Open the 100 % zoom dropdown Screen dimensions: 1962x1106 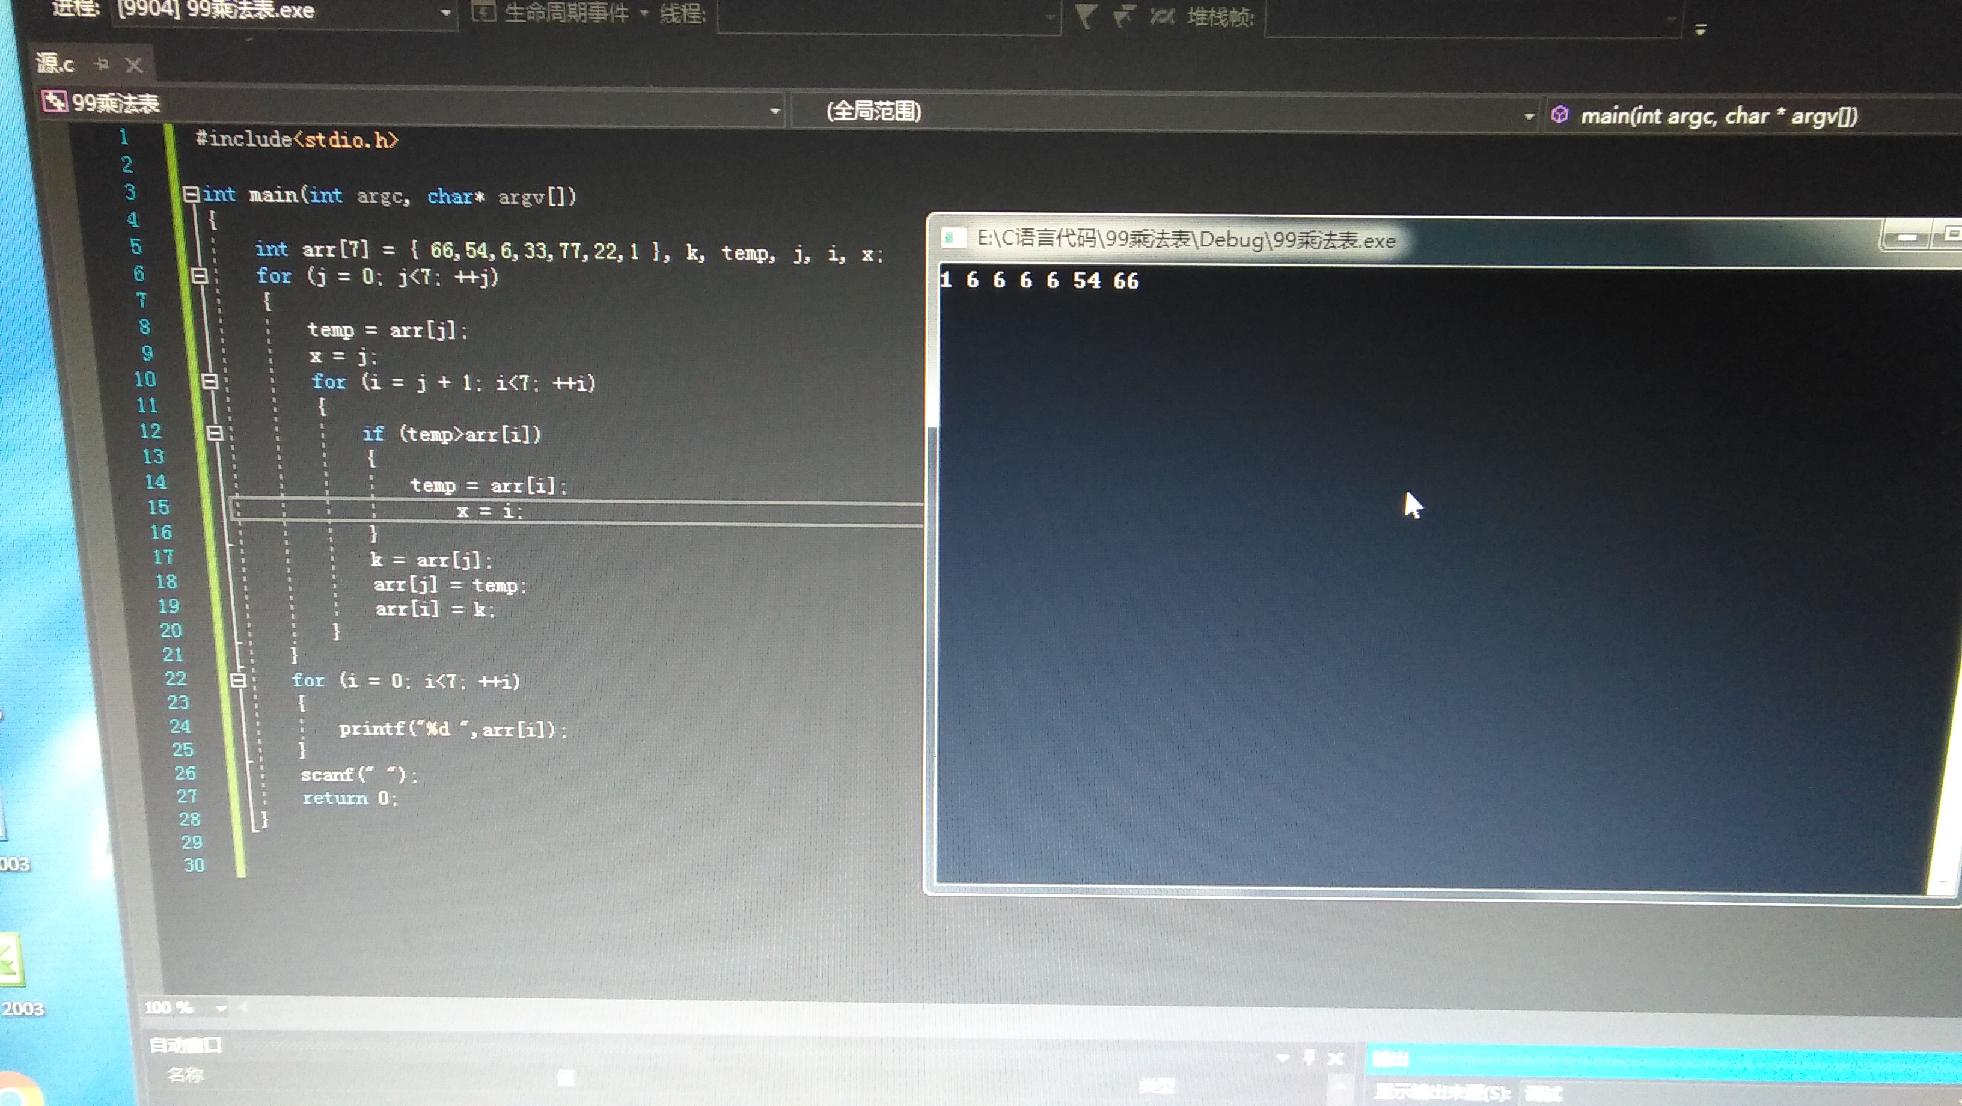pyautogui.click(x=221, y=1008)
